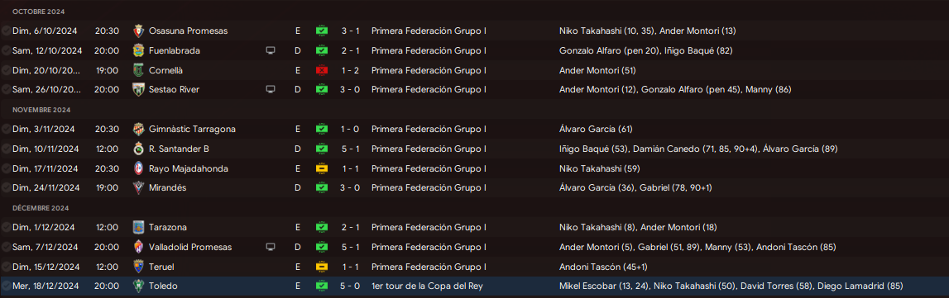Toggle the checkmark circle for 6/10/2024 match
The image size is (949, 298).
pyautogui.click(x=6, y=31)
